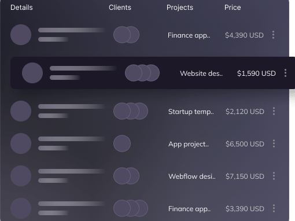Select the $7,150 USD price
Screen dimensions: 295x221
[x=245, y=176]
